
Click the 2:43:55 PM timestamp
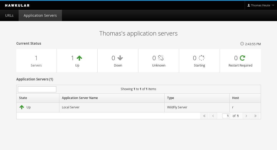tap(253, 44)
